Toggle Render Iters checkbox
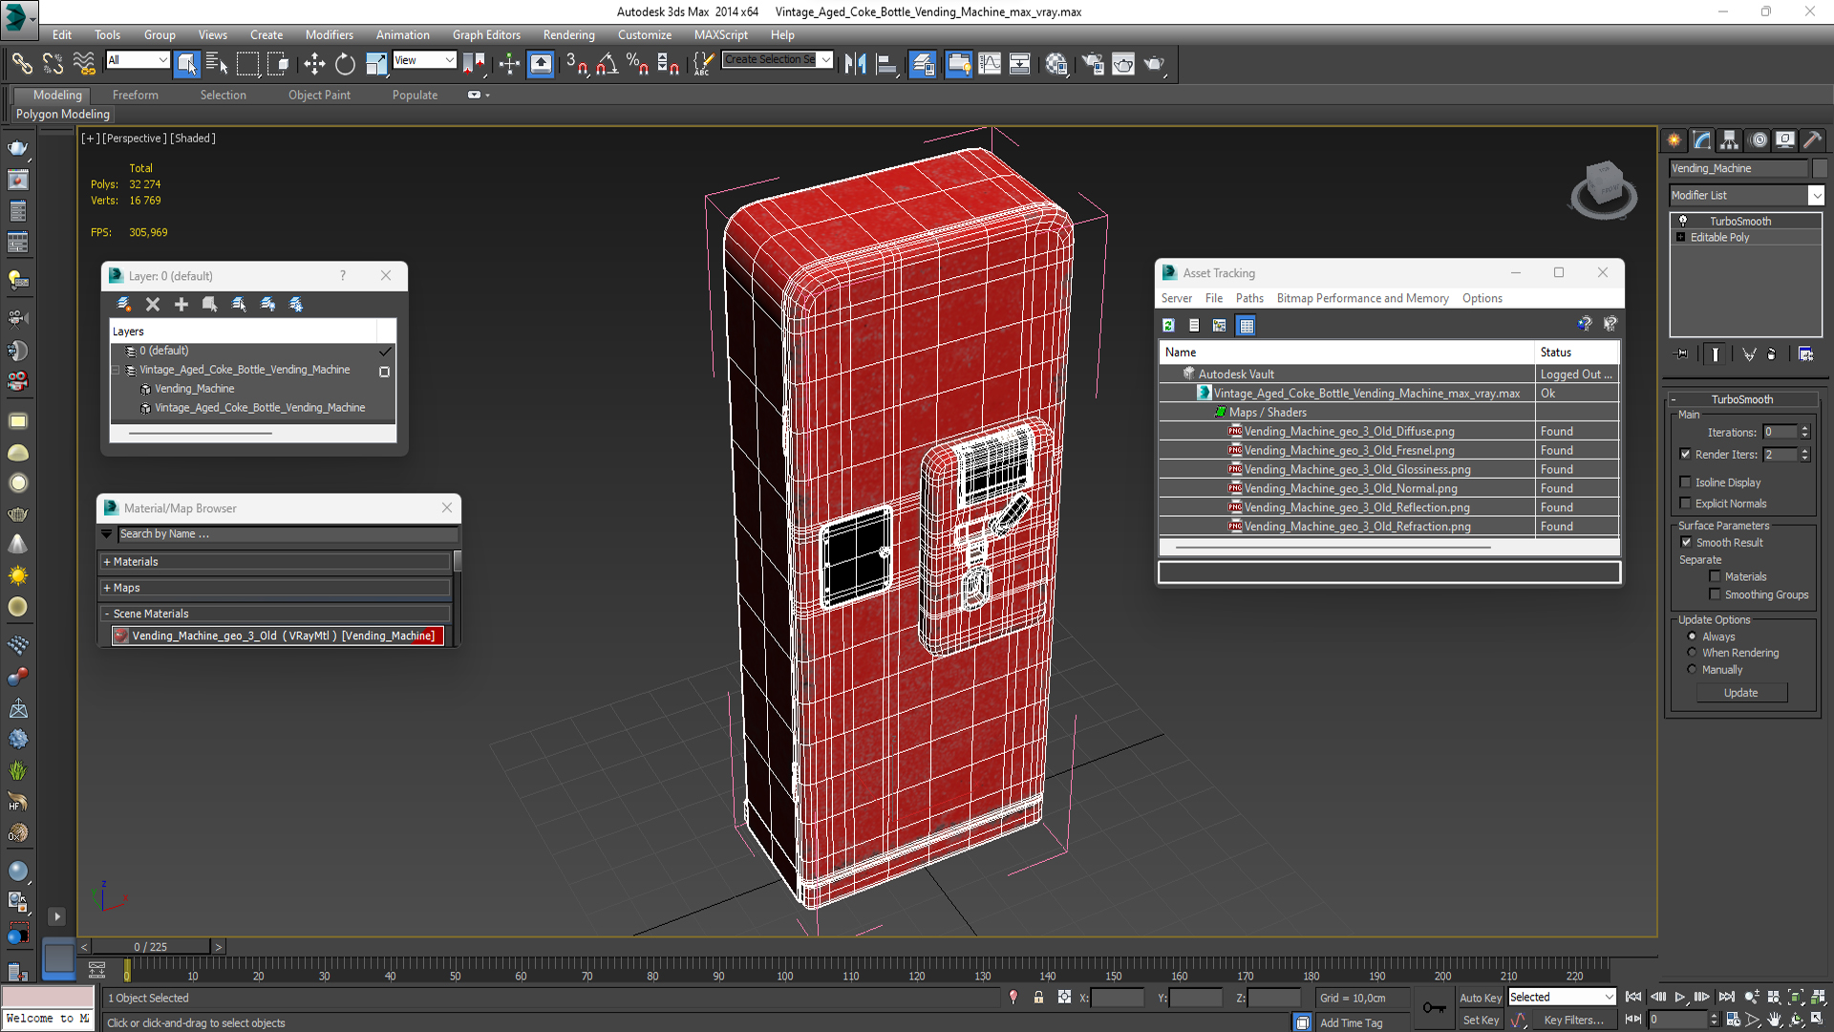The image size is (1834, 1032). (x=1685, y=455)
